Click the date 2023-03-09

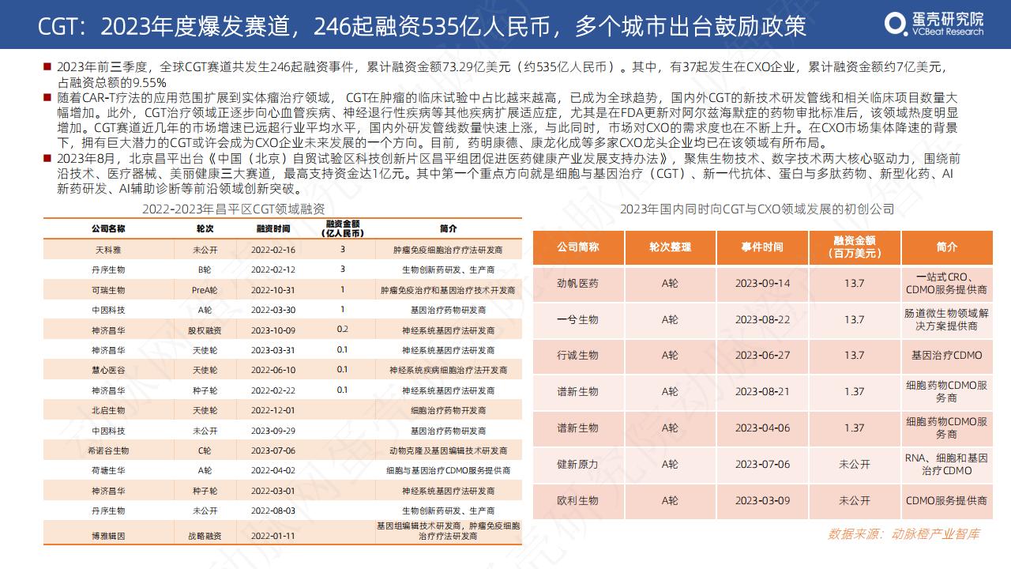pyautogui.click(x=762, y=501)
